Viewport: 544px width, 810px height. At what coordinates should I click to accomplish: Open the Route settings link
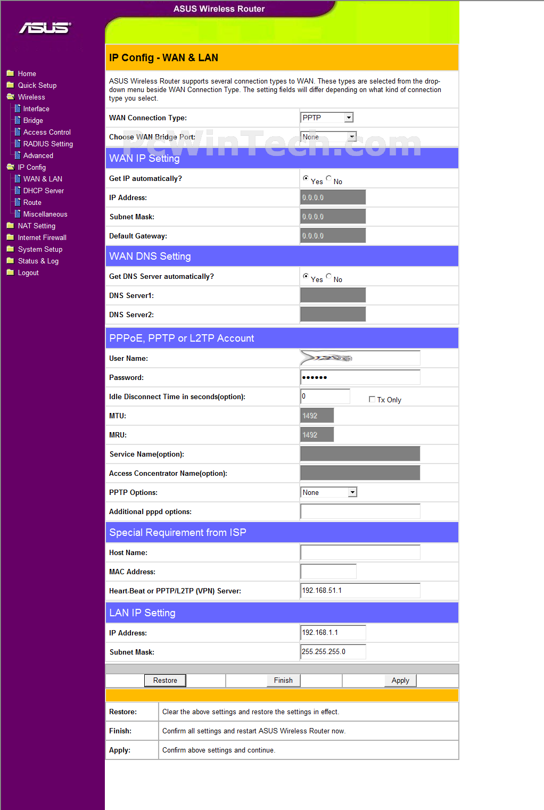click(32, 202)
